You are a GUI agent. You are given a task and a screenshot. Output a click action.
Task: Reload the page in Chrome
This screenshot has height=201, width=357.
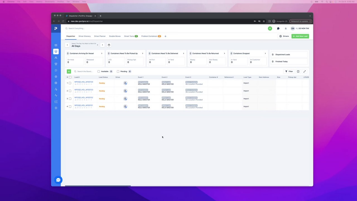tap(63, 21)
